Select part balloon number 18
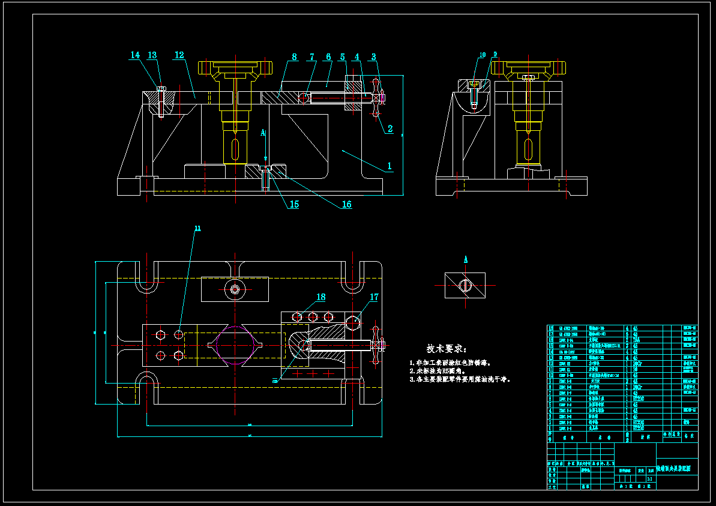 pyautogui.click(x=321, y=297)
